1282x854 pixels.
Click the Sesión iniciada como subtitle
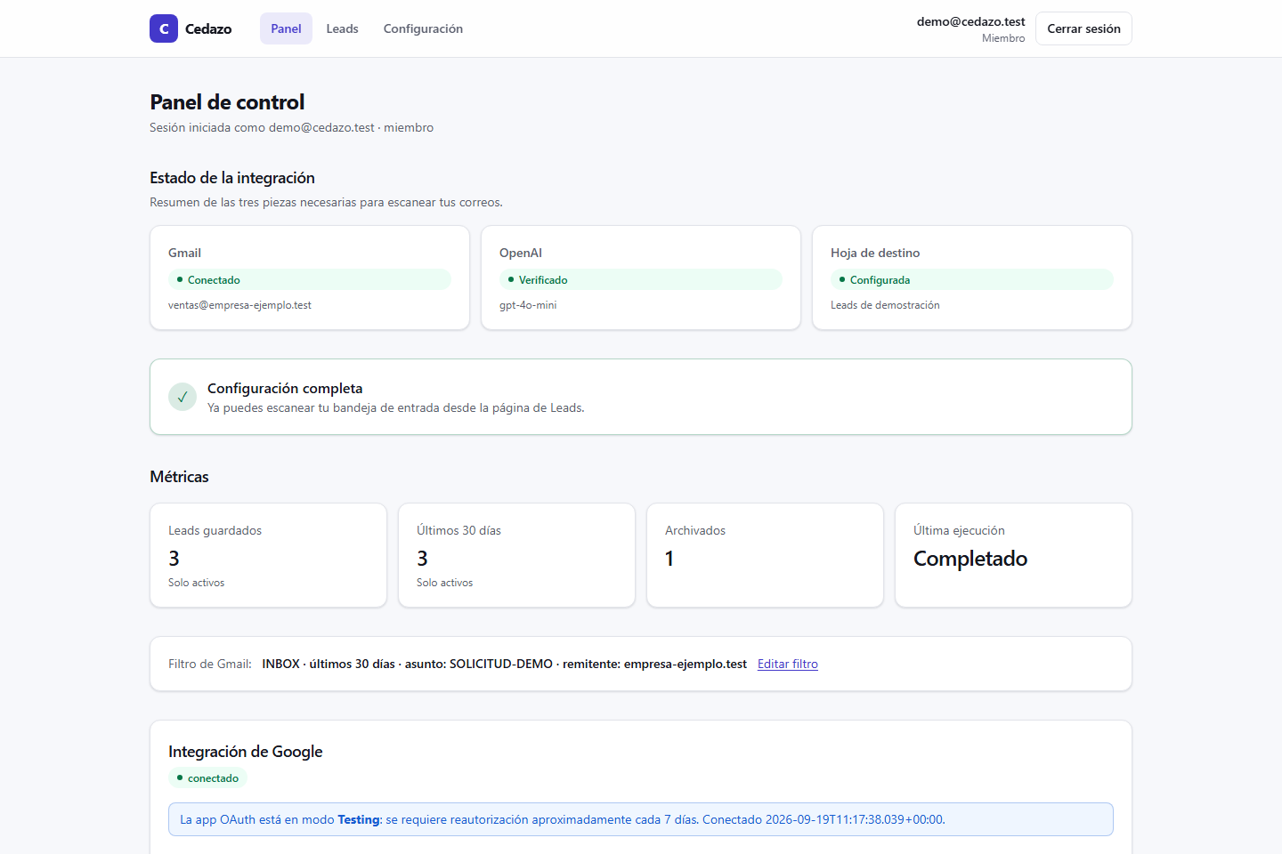coord(292,127)
